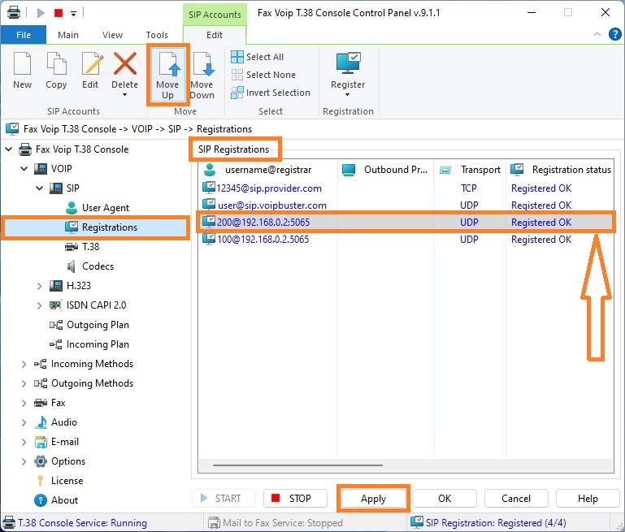Screen dimensions: 625x532
Task: Select User Agent in the tree
Action: point(98,208)
